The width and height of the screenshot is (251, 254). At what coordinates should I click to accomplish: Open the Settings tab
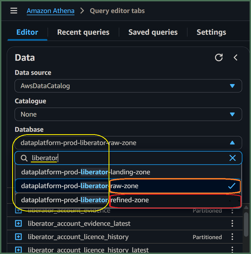click(211, 32)
